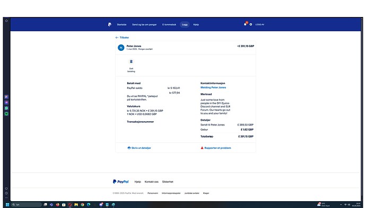Click the Melding Peter Jones link
This screenshot has width=366, height=208.
pyautogui.click(x=213, y=87)
